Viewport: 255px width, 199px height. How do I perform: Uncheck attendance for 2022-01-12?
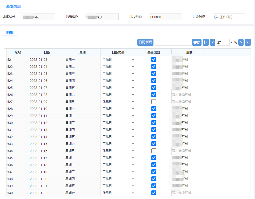(x=154, y=123)
